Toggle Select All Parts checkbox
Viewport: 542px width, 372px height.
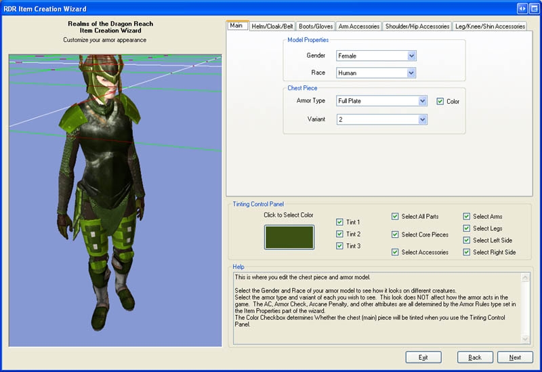(x=396, y=217)
